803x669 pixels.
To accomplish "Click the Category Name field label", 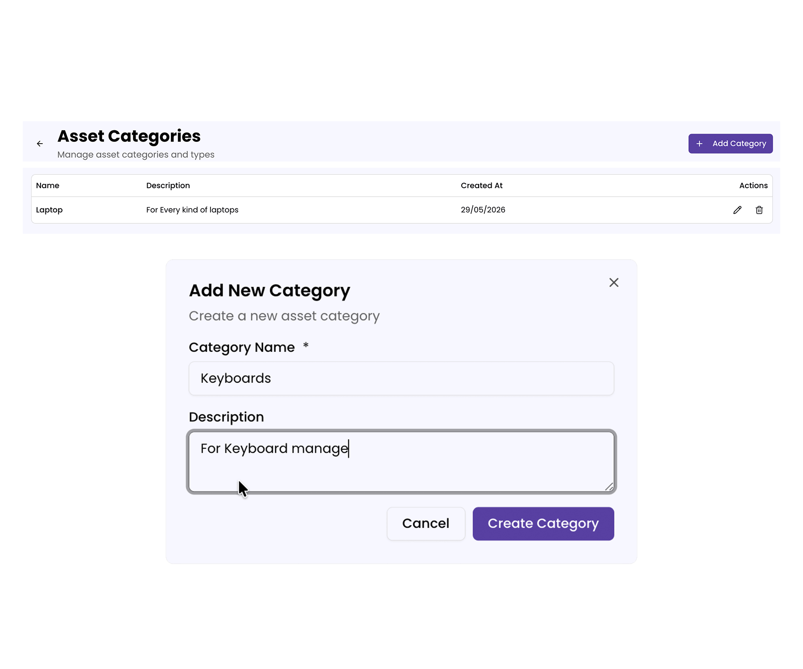I will click(242, 347).
